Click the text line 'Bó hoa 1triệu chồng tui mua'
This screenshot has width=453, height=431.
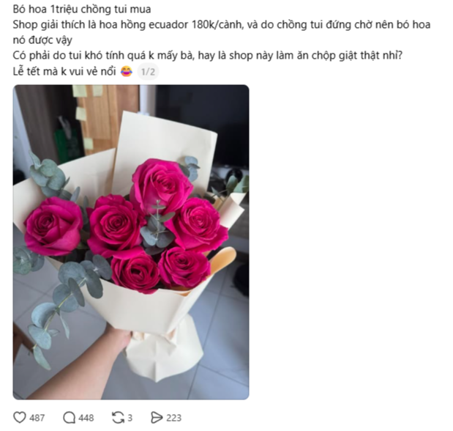82,10
